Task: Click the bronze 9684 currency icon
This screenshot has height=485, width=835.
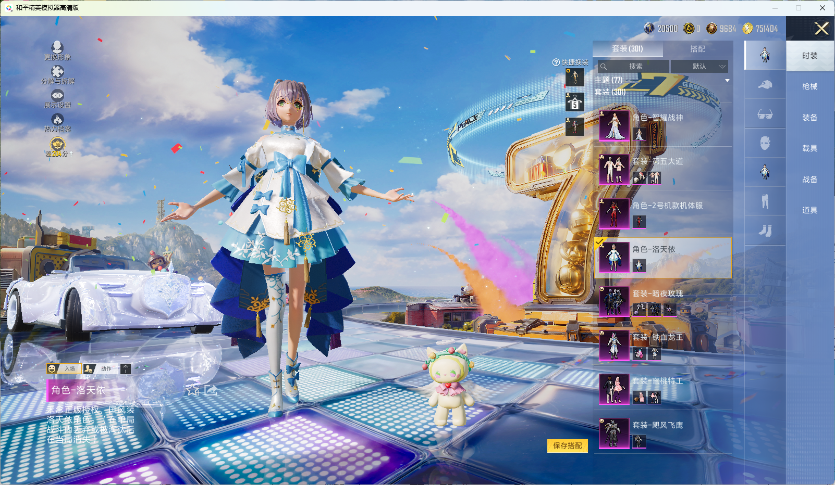Action: (711, 28)
